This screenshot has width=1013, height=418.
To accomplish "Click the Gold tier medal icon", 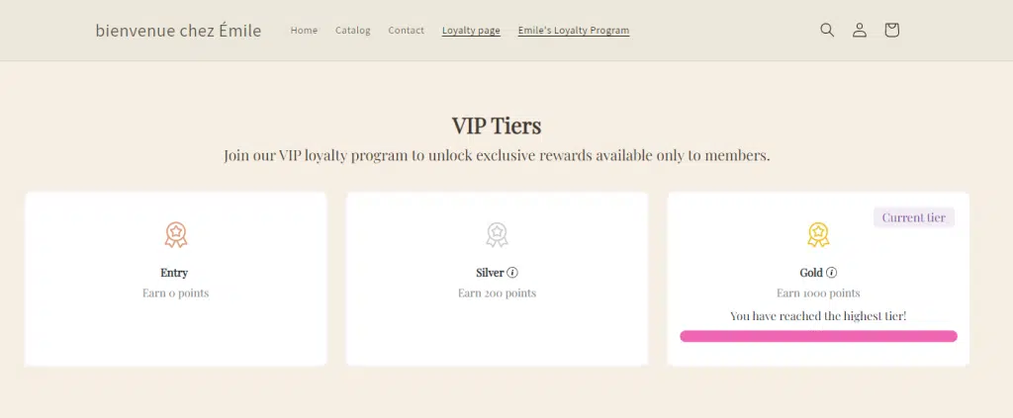I will [x=818, y=235].
